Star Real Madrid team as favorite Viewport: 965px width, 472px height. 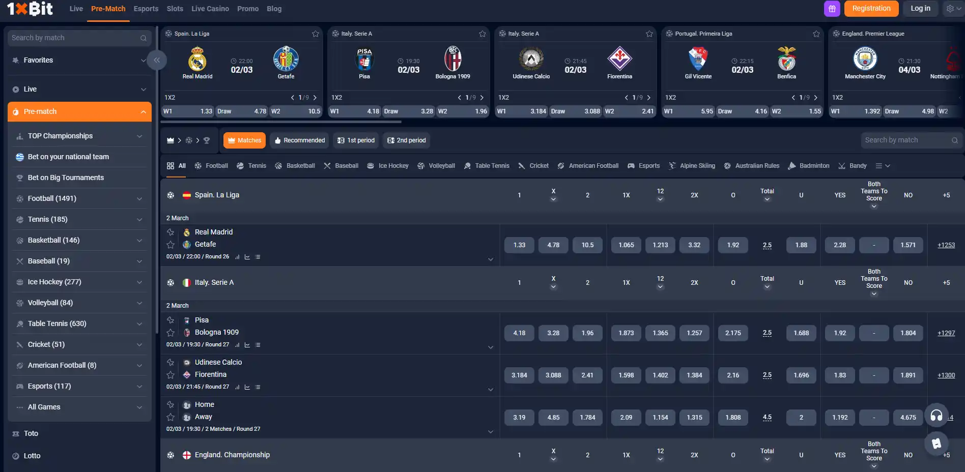(x=171, y=232)
